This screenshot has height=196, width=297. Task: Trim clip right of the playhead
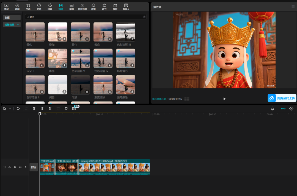tap(50, 108)
